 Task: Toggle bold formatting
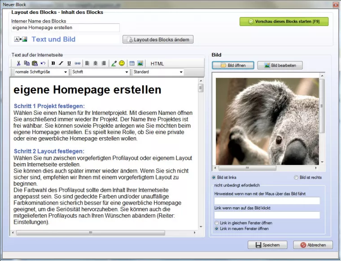tap(53, 63)
